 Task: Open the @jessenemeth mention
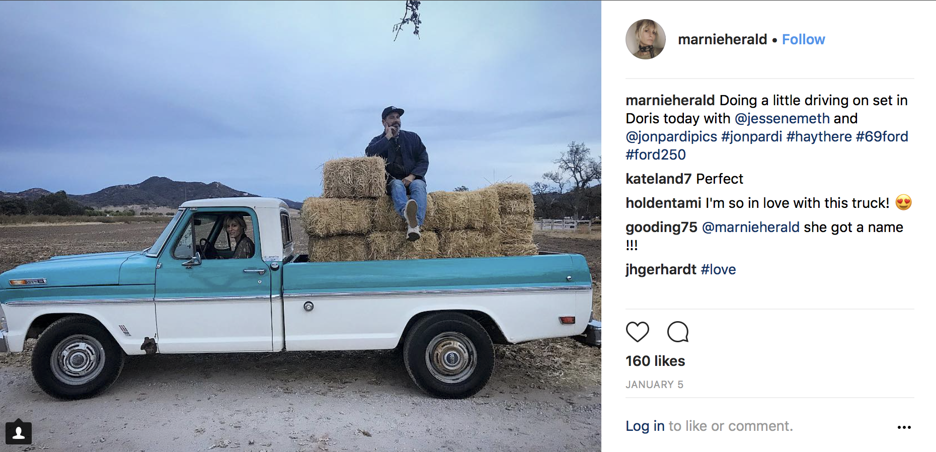click(x=782, y=118)
